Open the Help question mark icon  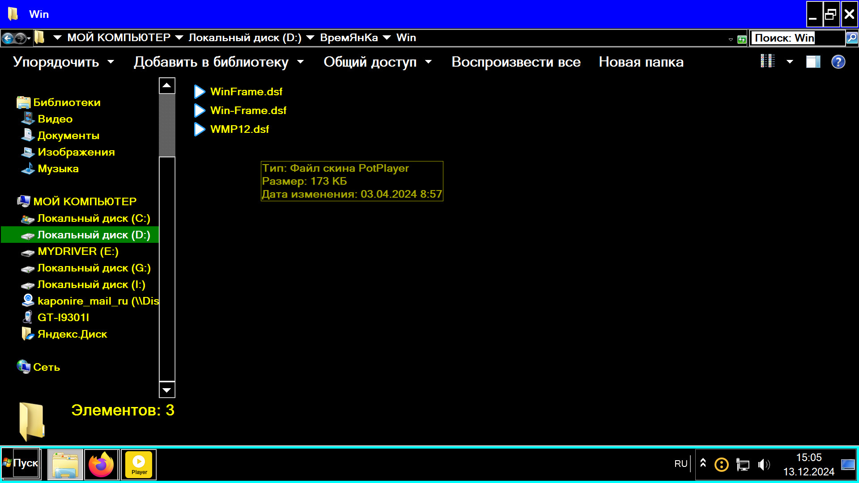(838, 62)
